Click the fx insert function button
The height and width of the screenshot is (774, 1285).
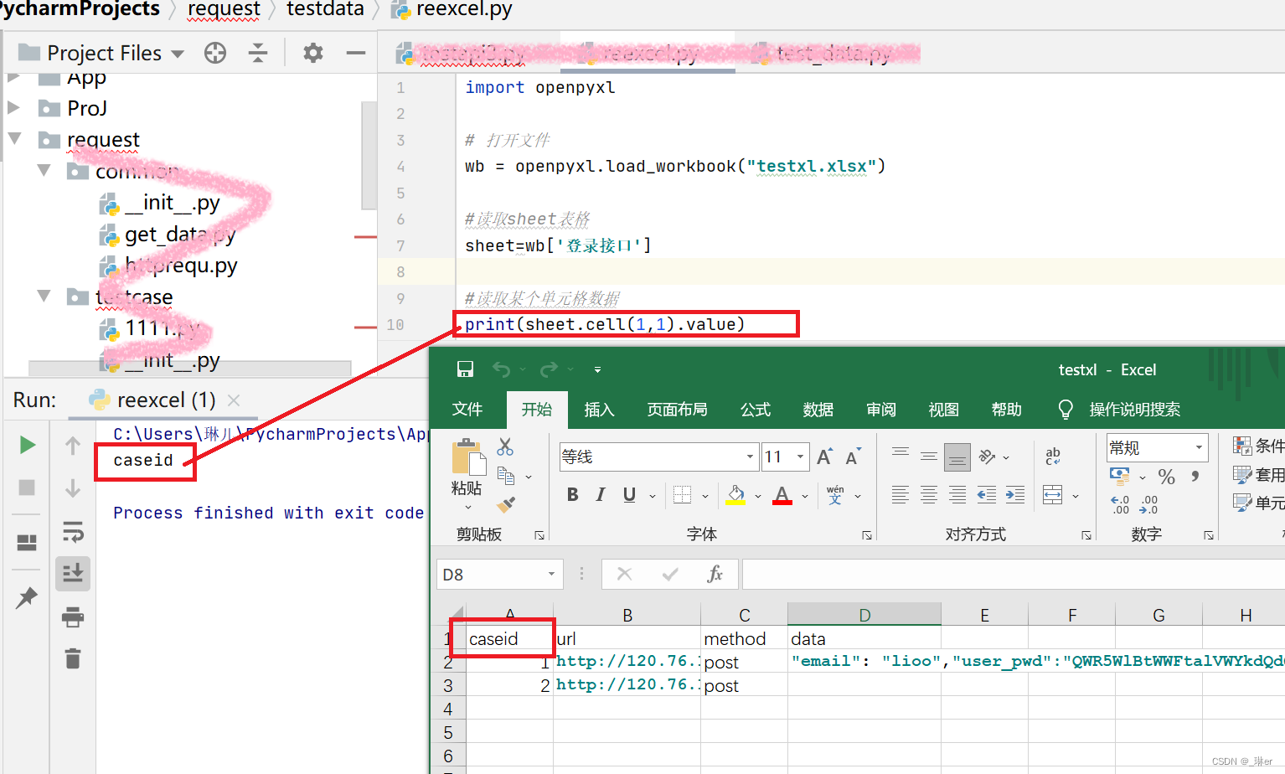point(715,574)
